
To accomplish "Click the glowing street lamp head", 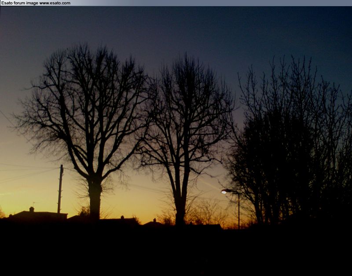I will click(x=224, y=192).
